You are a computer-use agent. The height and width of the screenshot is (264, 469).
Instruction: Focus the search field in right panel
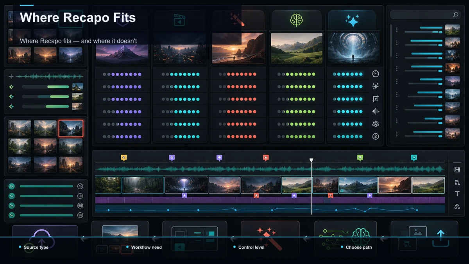coord(425,15)
